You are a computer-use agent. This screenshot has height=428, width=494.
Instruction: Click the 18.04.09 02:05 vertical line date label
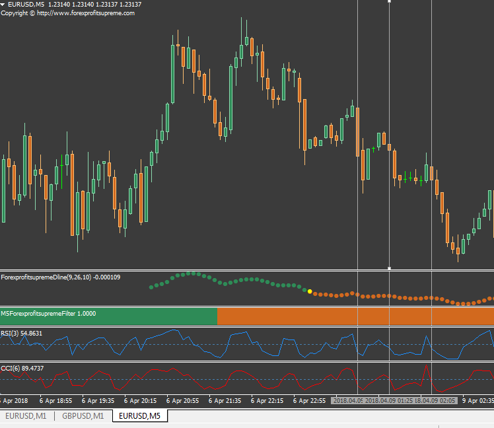click(435, 401)
